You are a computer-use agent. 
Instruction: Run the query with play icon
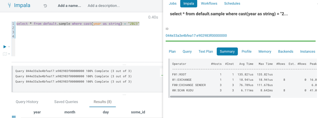[5, 47]
